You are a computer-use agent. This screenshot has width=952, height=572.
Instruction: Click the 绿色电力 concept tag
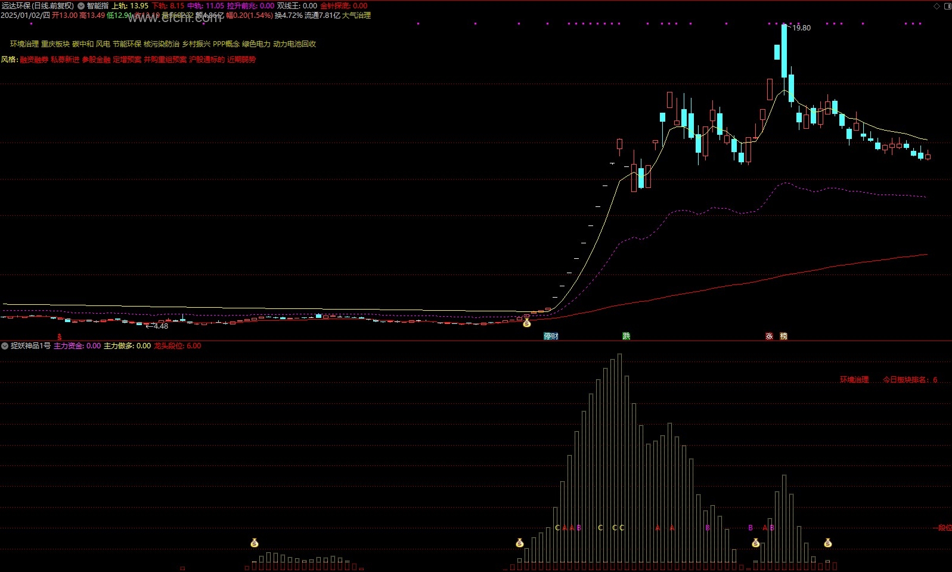(x=256, y=44)
